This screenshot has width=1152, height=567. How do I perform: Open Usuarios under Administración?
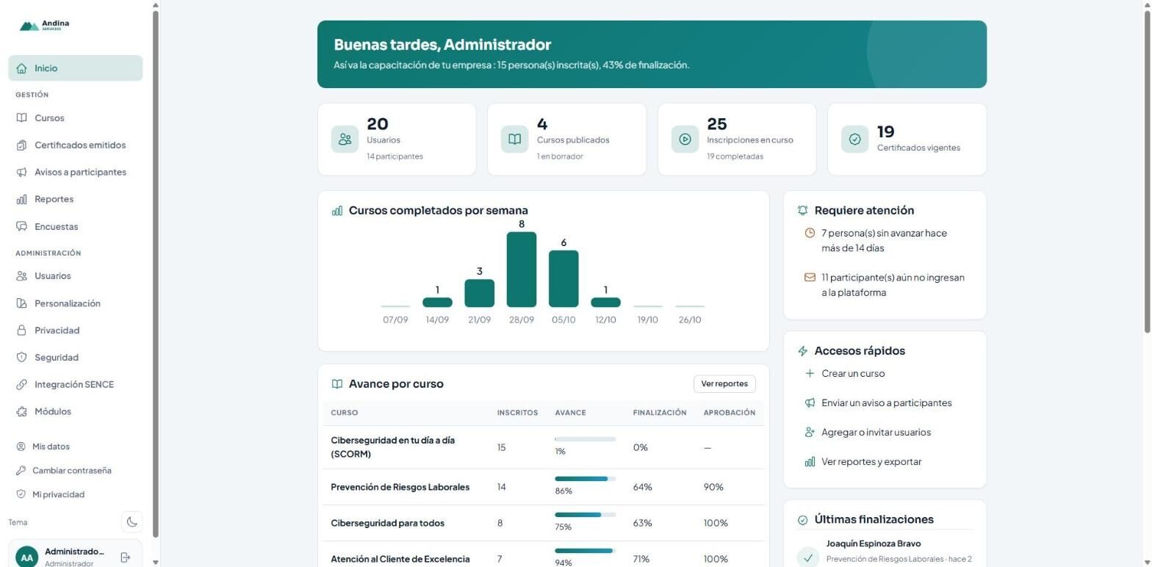[x=76, y=276]
